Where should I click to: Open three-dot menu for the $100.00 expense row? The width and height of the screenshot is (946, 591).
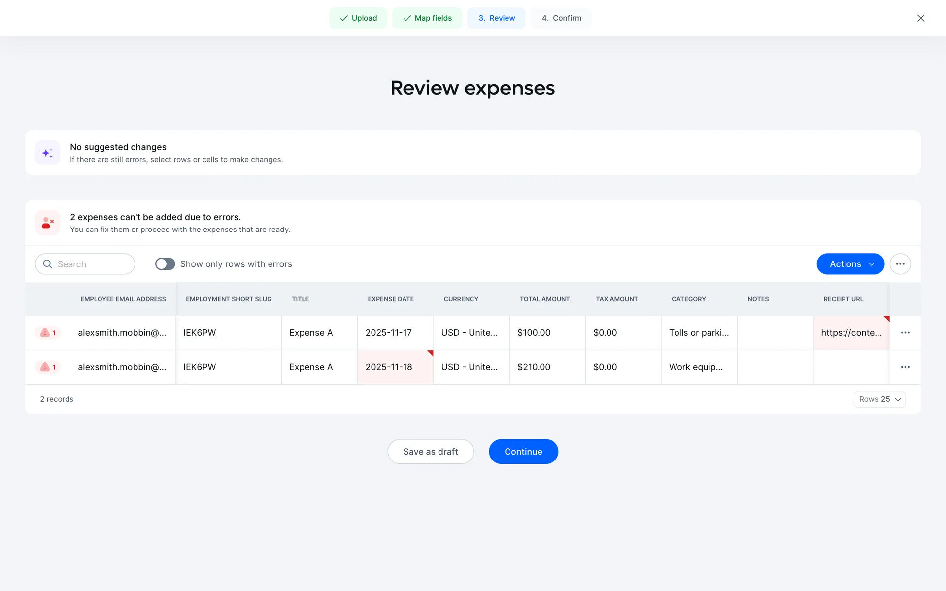905,333
